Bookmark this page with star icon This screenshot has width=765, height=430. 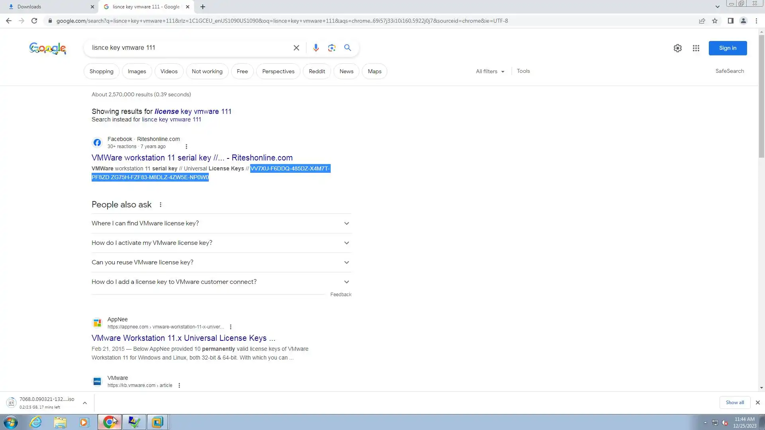pos(715,21)
